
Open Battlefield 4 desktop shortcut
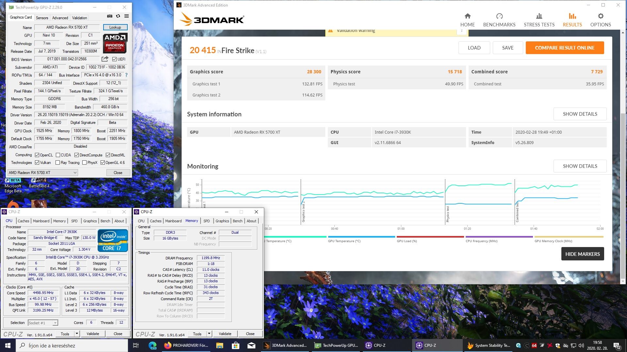(x=39, y=183)
